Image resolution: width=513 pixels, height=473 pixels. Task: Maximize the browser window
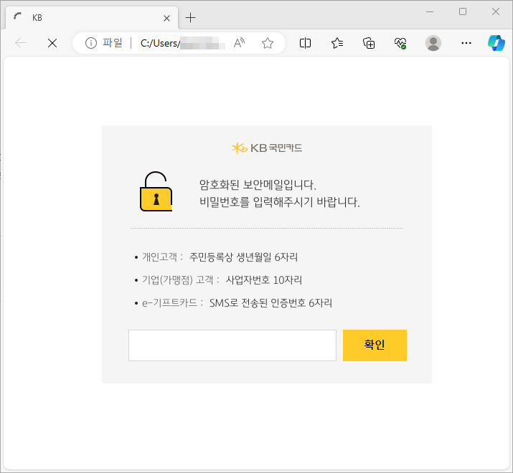click(463, 11)
